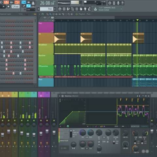
Task: Select the orange MID band in Maximus
Action: click(63, 133)
